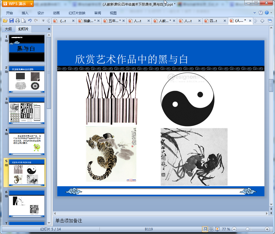
Task: Select the yin-yang image on slide
Action: [x=187, y=99]
